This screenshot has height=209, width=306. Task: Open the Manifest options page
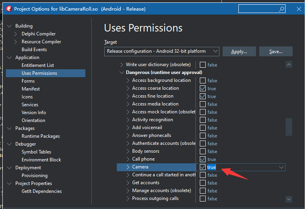(31, 89)
